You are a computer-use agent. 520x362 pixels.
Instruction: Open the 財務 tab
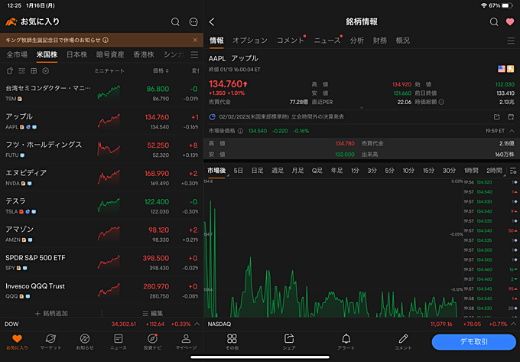coord(380,41)
